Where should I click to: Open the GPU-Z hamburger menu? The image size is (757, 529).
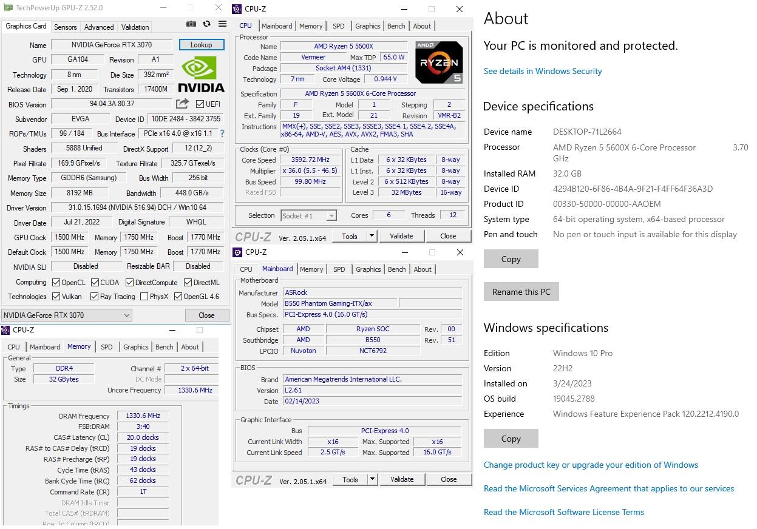222,24
